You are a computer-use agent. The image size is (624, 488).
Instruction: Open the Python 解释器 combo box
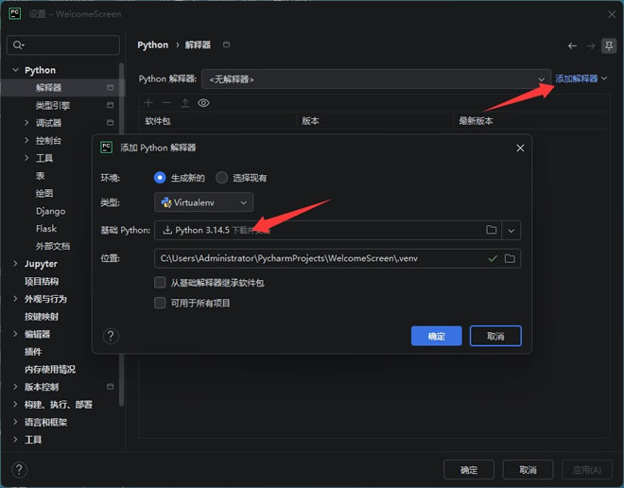376,79
